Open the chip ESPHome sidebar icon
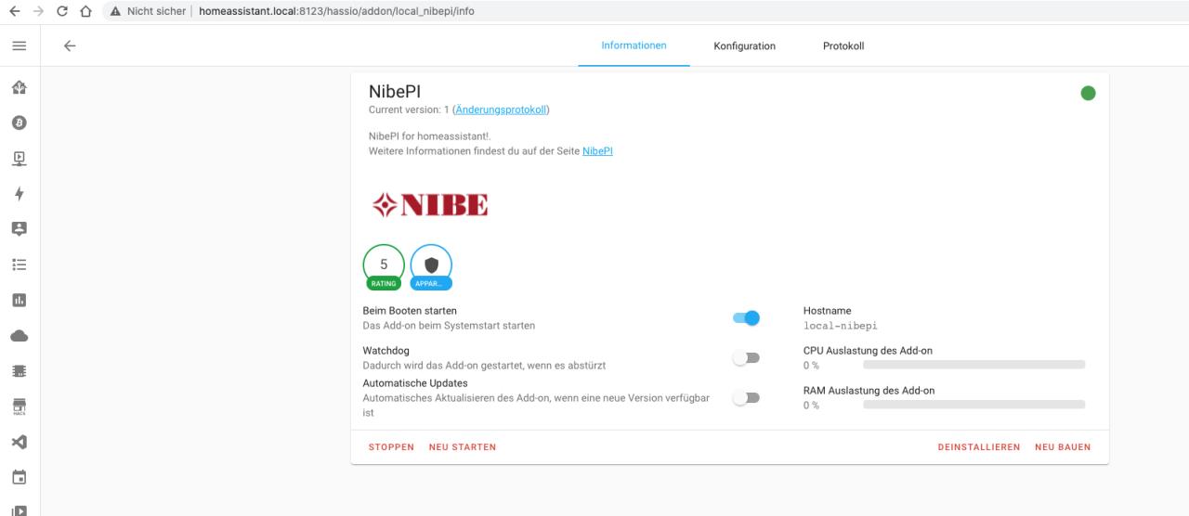Viewport: 1189px width, 516px height. 19,370
